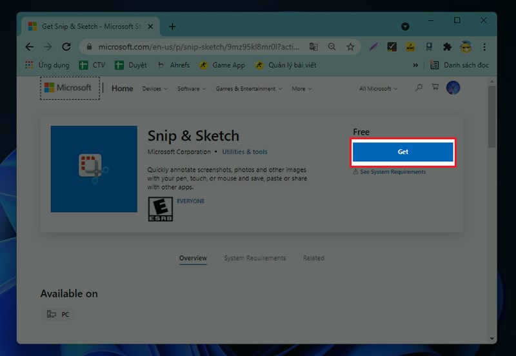This screenshot has width=516, height=356.
Task: Click the site search magnifier icon
Action: 419,88
